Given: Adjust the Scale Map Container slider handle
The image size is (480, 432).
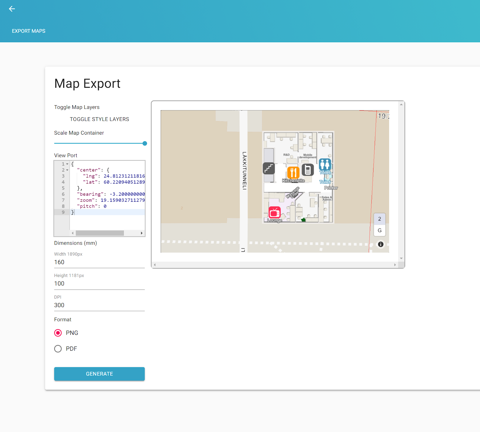Looking at the screenshot, I should [x=145, y=143].
